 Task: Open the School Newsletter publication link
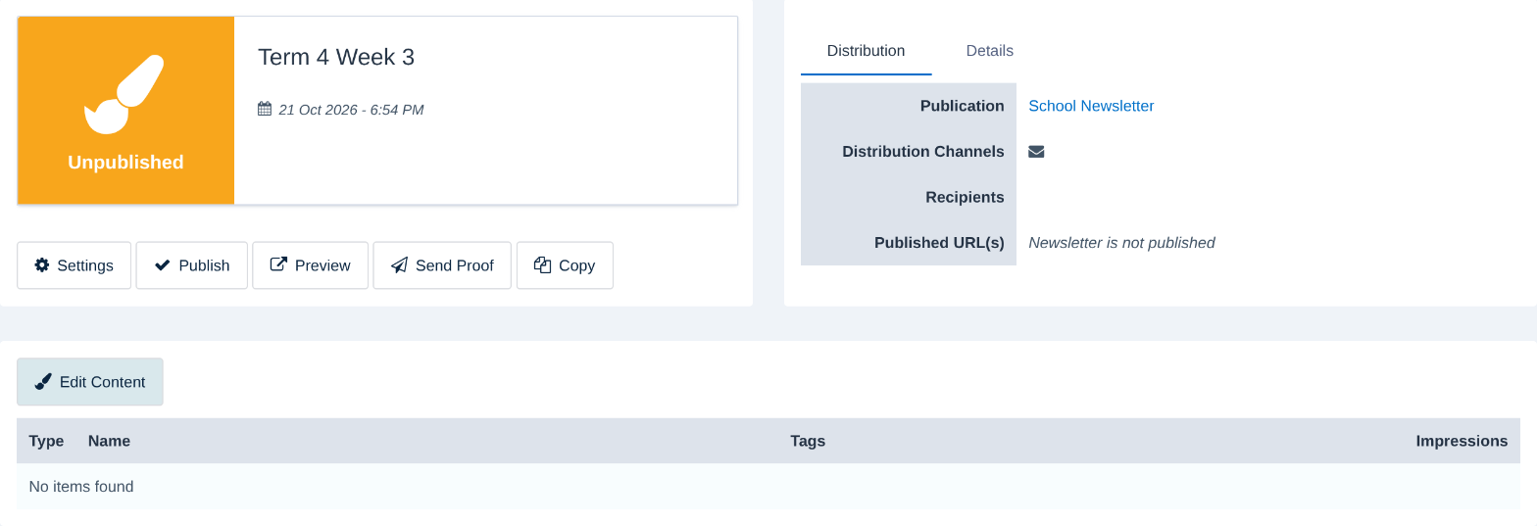pos(1091,106)
